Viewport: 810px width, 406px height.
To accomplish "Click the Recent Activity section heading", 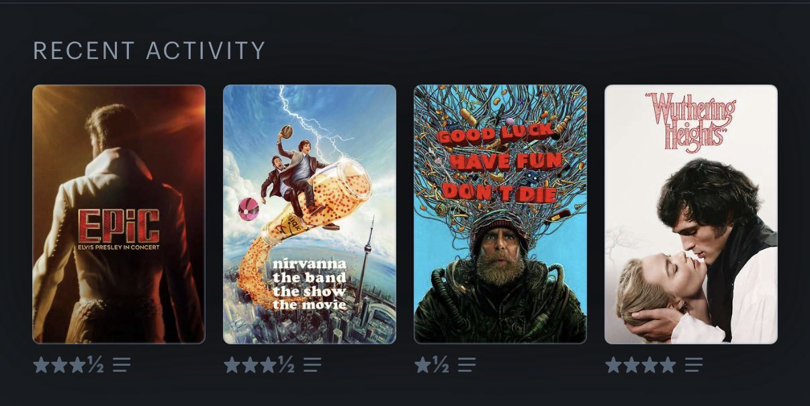I will (149, 51).
